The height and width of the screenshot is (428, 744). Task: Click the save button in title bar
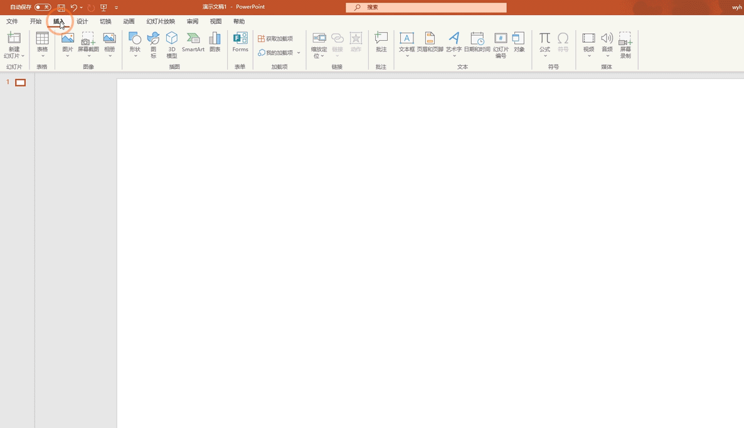coord(61,8)
